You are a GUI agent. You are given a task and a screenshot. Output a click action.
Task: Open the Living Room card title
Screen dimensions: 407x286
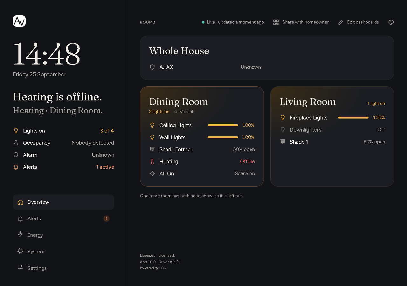(308, 102)
